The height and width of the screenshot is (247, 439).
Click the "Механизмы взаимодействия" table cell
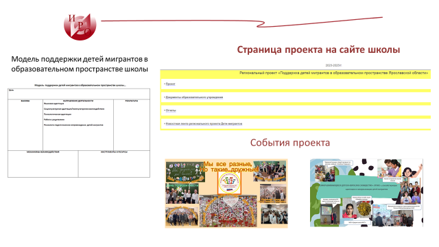[x=43, y=164]
